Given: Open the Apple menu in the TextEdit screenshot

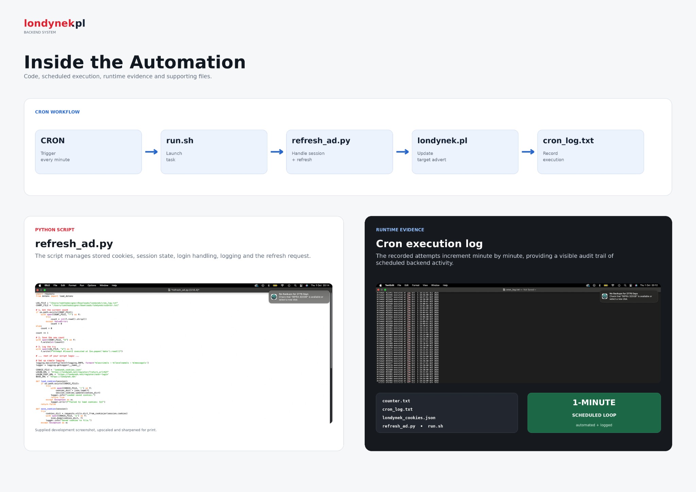Looking at the screenshot, I should [381, 285].
